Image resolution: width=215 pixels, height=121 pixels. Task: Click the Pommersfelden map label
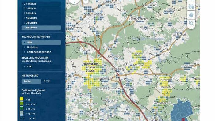[x=95, y=15]
